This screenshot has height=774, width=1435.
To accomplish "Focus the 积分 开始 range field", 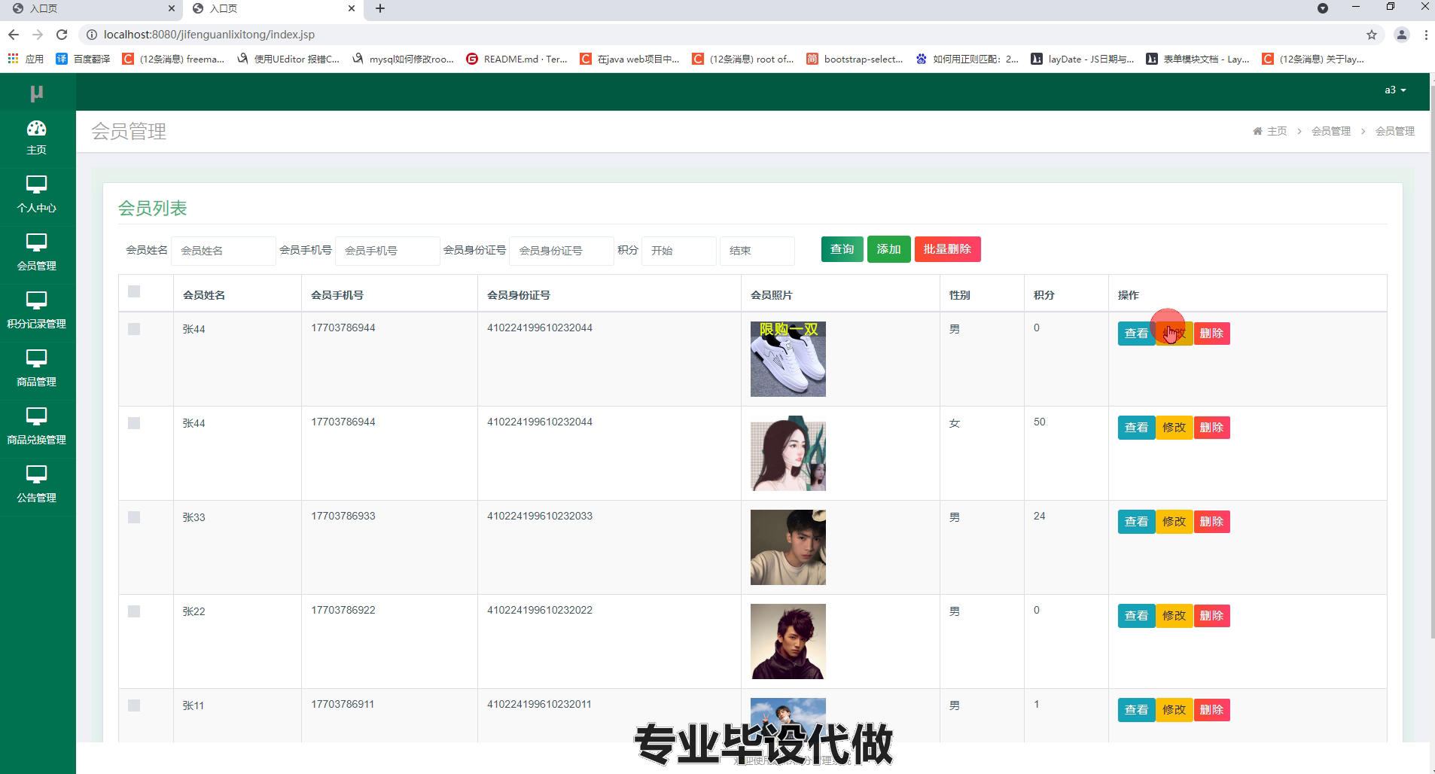I will 678,251.
